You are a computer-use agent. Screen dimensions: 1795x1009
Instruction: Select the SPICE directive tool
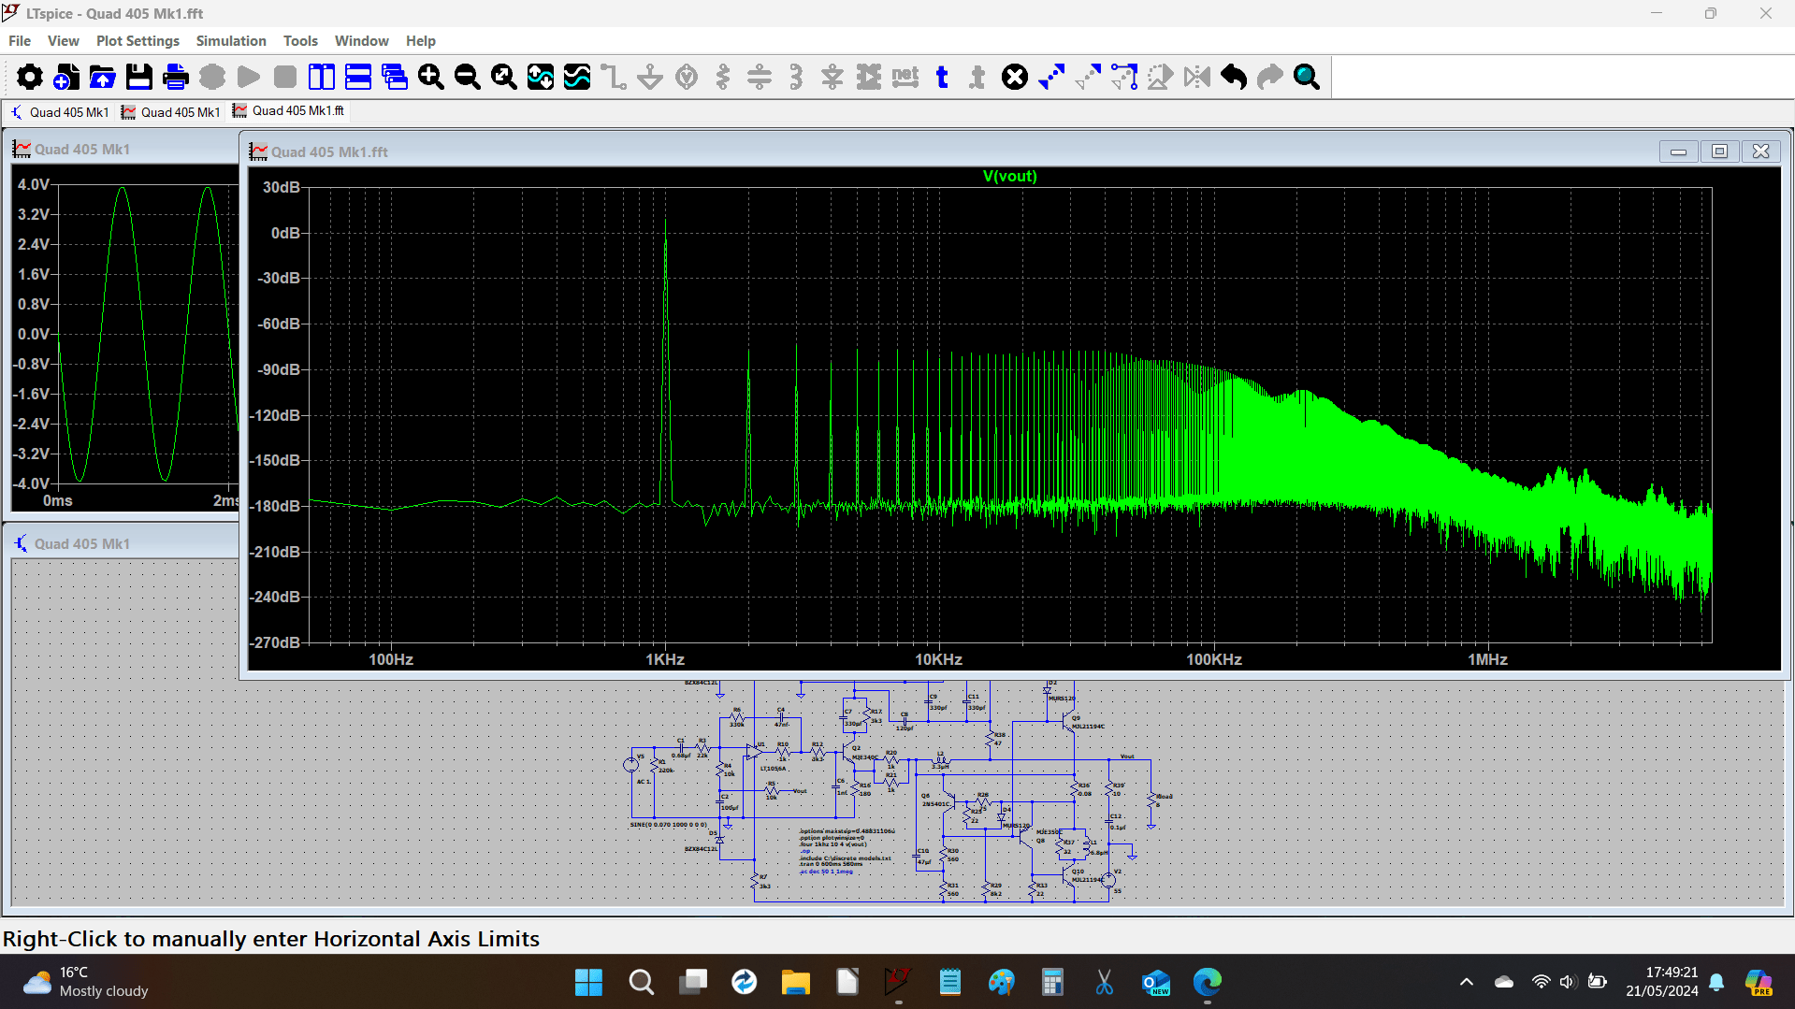pos(978,77)
